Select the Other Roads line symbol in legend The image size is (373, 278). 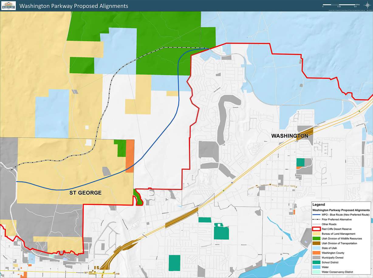pos(317,224)
